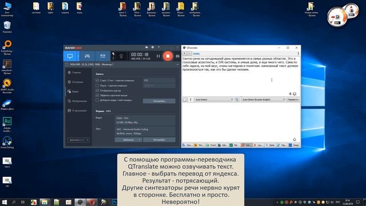
Task: Open the source language Auto-Detect dropdown
Action: click(x=213, y=100)
